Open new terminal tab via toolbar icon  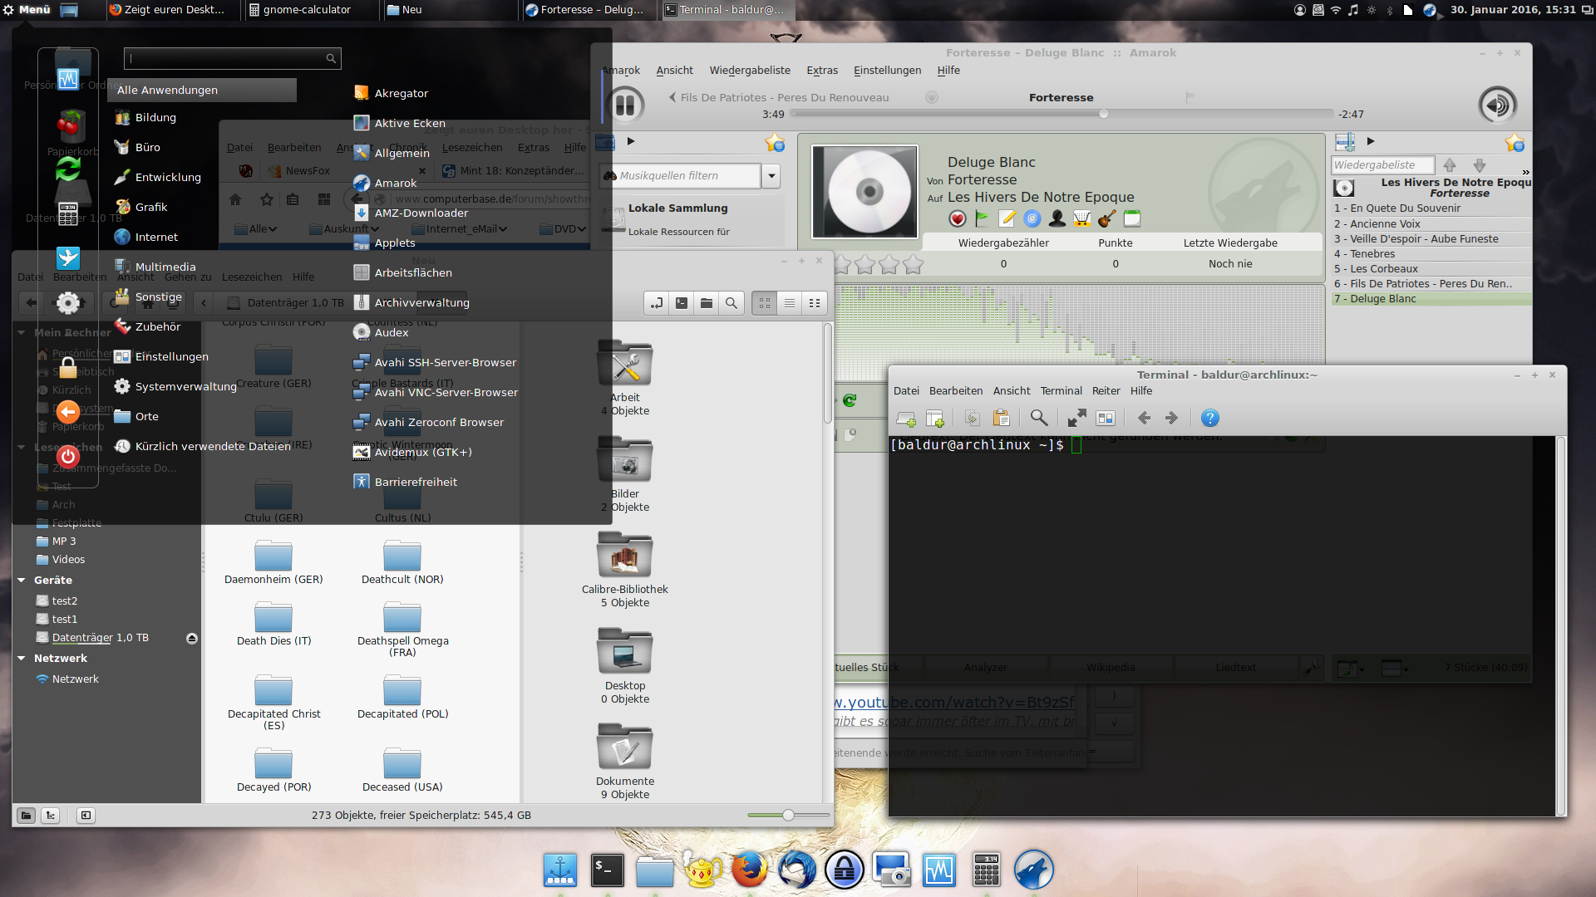905,418
